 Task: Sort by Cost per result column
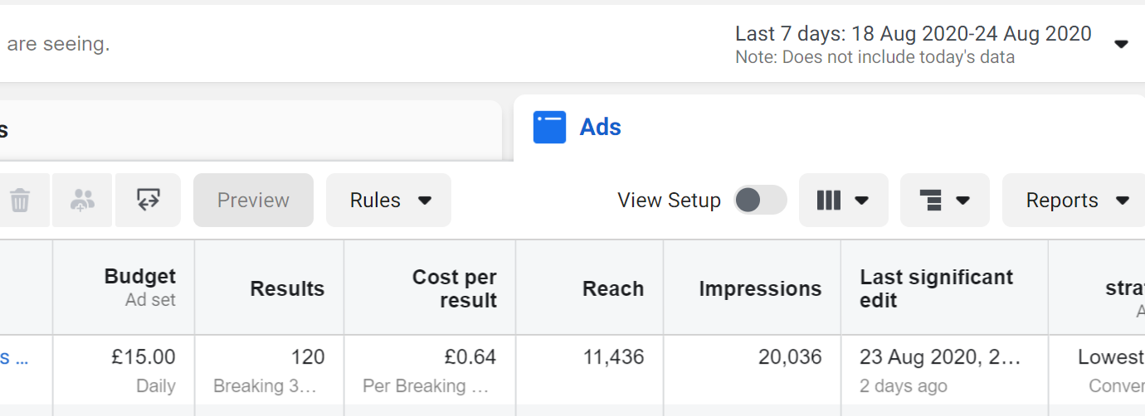pyautogui.click(x=454, y=288)
